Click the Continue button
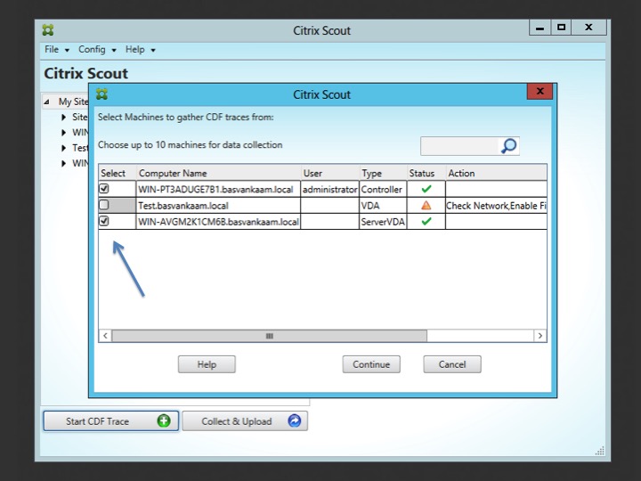Image resolution: width=641 pixels, height=481 pixels. click(x=371, y=364)
